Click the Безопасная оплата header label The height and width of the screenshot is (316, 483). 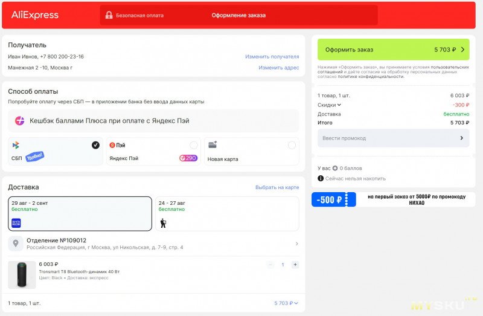pyautogui.click(x=139, y=15)
